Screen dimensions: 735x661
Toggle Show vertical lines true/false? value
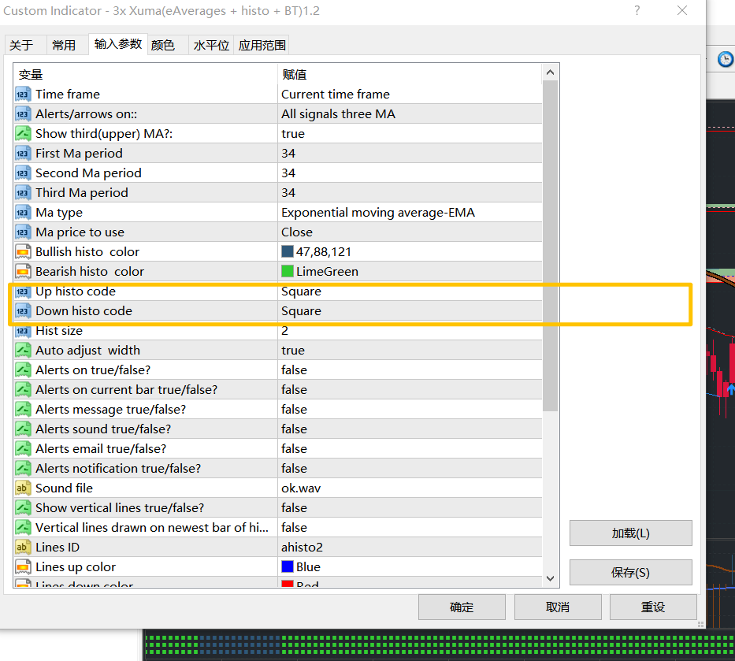tap(410, 507)
